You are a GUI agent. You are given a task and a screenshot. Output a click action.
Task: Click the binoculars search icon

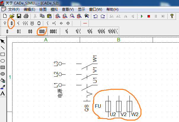pos(87,16)
